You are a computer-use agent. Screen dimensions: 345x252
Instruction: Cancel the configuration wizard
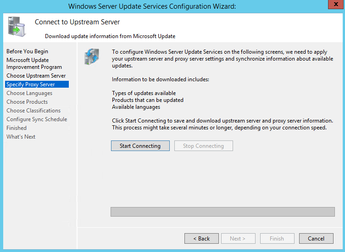[x=316, y=239]
